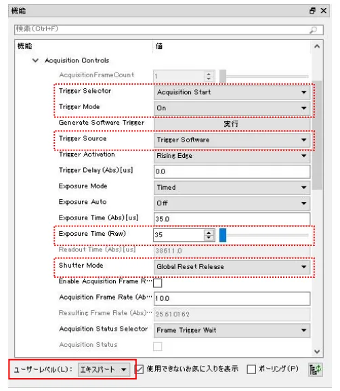Click the 実行 button for software trigger
340x391 pixels.
(x=232, y=124)
